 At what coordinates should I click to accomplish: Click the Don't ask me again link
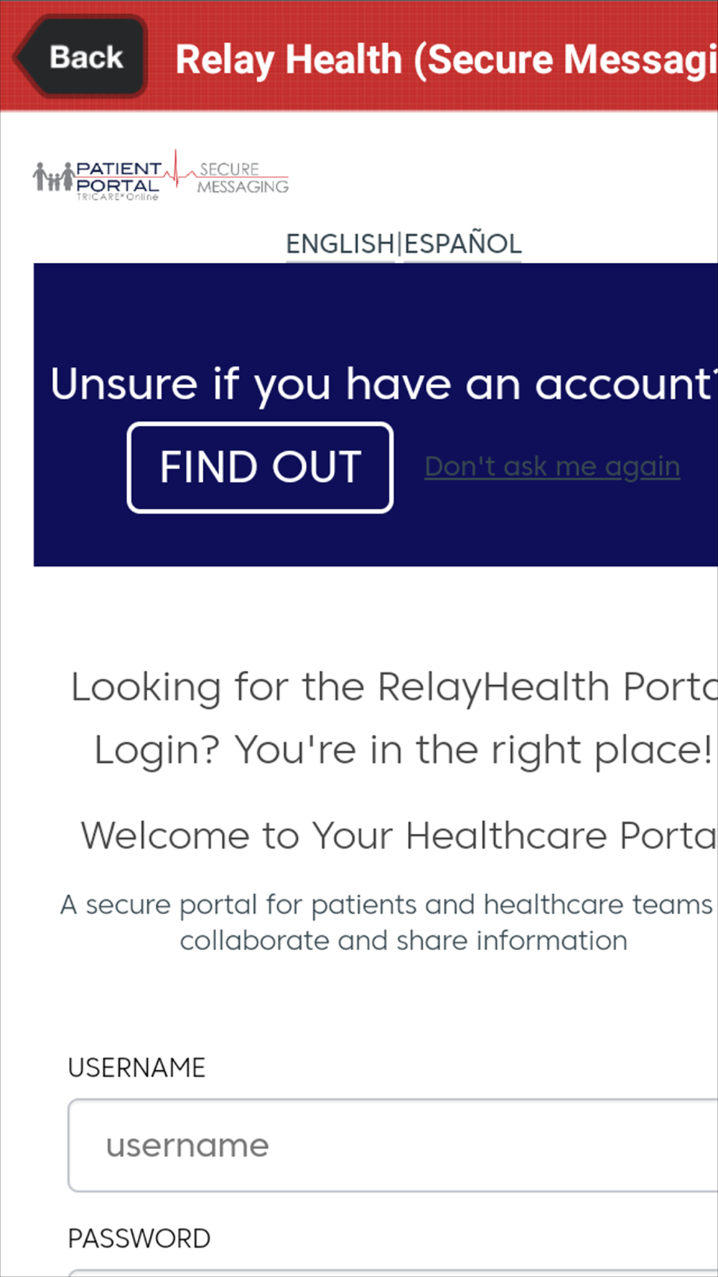click(x=552, y=467)
